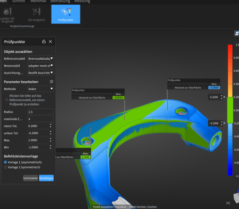The image size is (239, 209).
Task: Decrease the color bar upper tolerance 0.2000
Action: 222,98
